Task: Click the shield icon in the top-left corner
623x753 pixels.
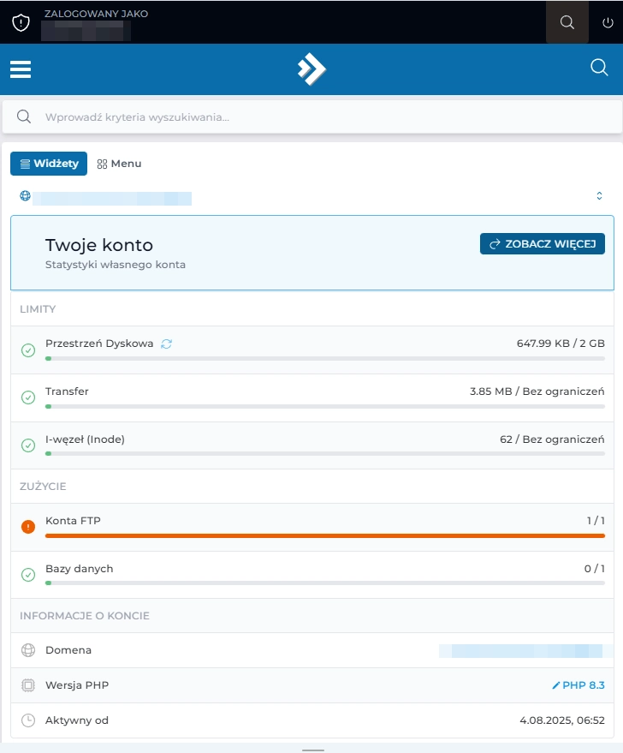Action: click(x=19, y=22)
